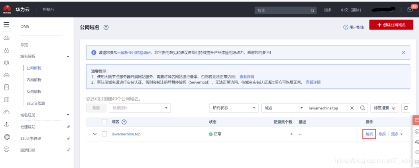Open 云速建站 sidebar entry
Viewport: 419px width, 168px height.
28,127
